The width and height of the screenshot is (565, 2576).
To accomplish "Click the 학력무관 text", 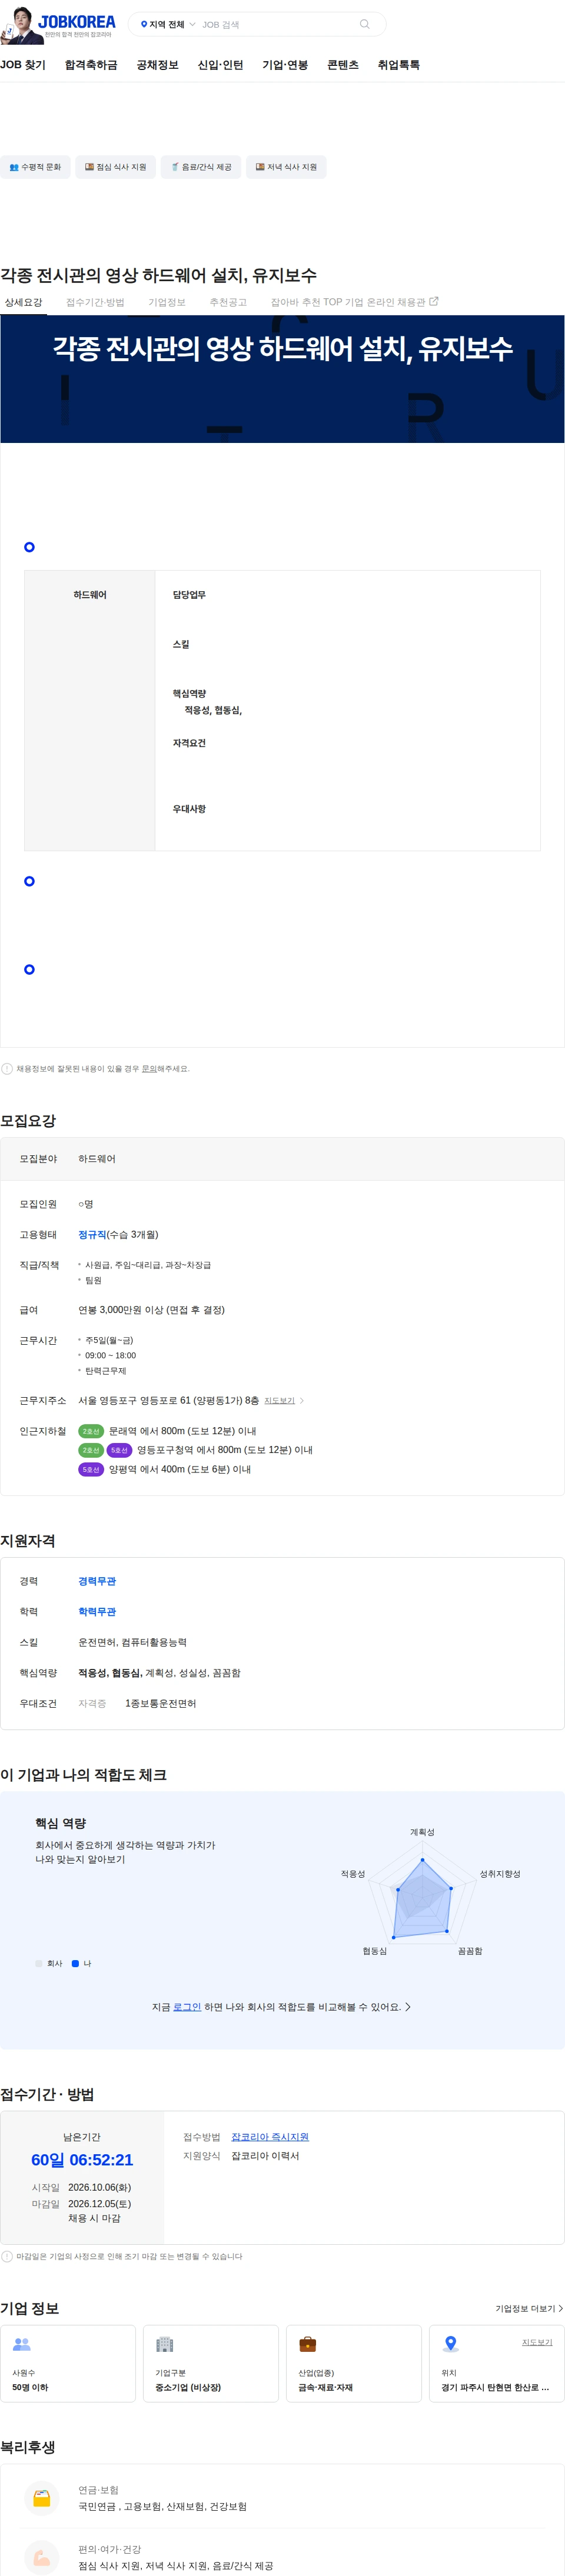I will click(97, 1612).
